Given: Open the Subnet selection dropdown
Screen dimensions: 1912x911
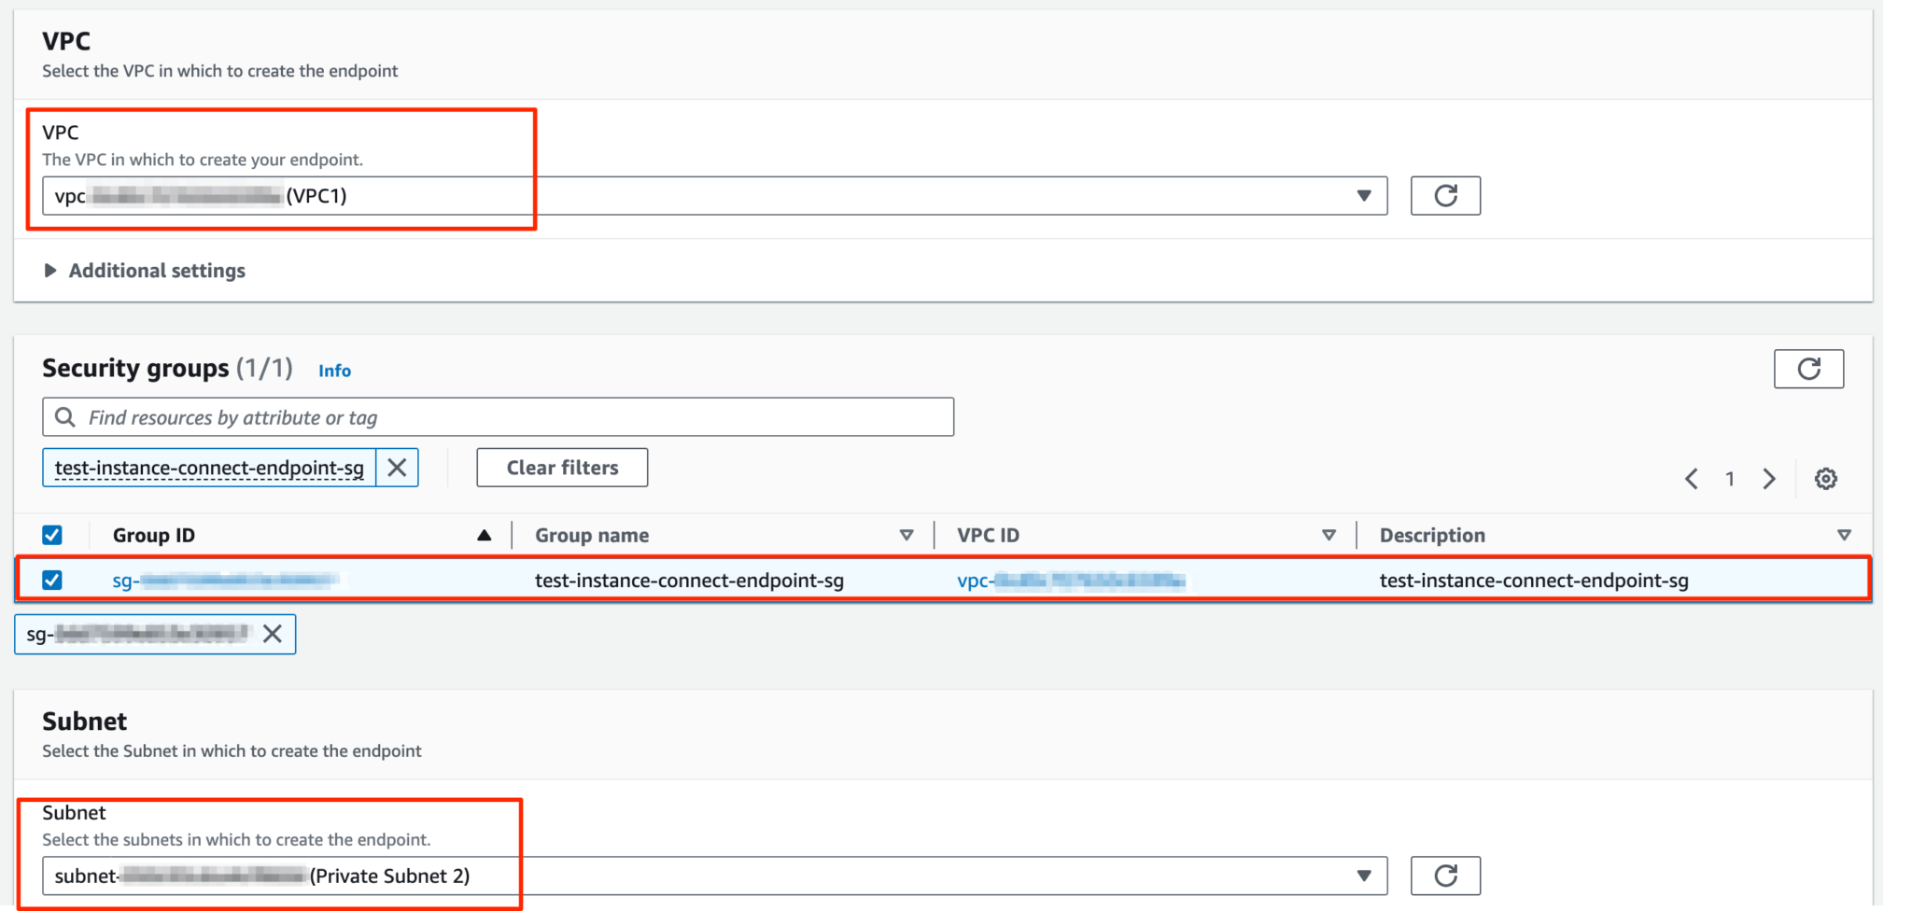Looking at the screenshot, I should pyautogui.click(x=1364, y=876).
